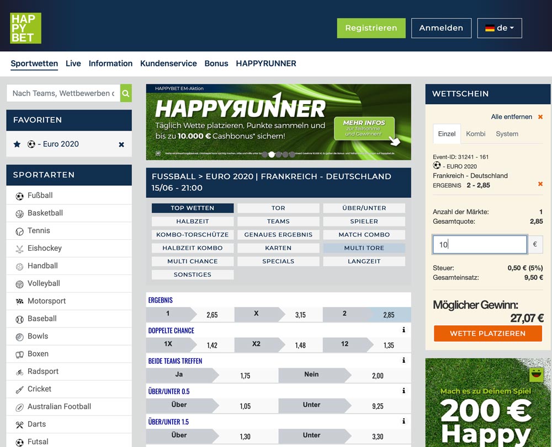This screenshot has height=447, width=552.
Task: Open info for Über/Unter 1.5 market
Action: pos(404,421)
